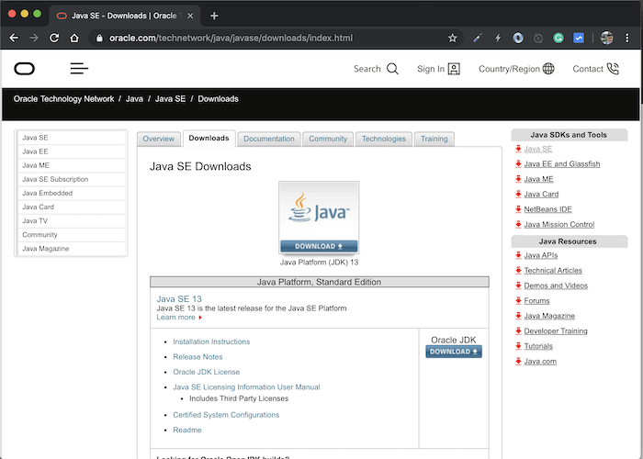Switch to the Overview tab
643x459 pixels.
[x=158, y=139]
